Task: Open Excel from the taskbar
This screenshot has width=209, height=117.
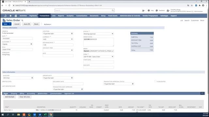Action: click(45, 115)
